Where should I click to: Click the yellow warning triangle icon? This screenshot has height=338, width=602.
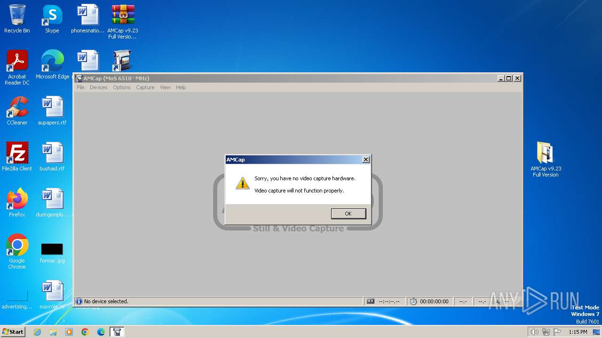(242, 184)
